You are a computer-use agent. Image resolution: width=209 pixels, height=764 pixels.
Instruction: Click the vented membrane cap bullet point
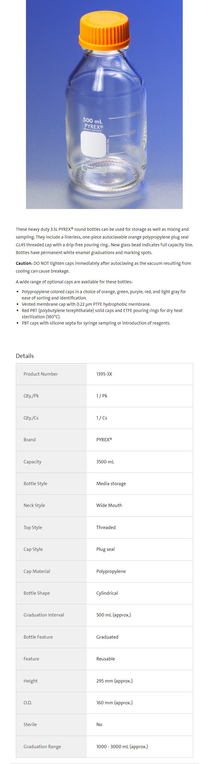[86, 304]
